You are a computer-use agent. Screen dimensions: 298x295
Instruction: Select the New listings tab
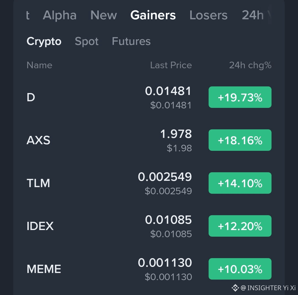tap(103, 15)
